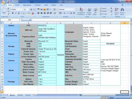The image size is (132, 99).
Task: Click the Format as Table icon
Action: (x=89, y=11)
